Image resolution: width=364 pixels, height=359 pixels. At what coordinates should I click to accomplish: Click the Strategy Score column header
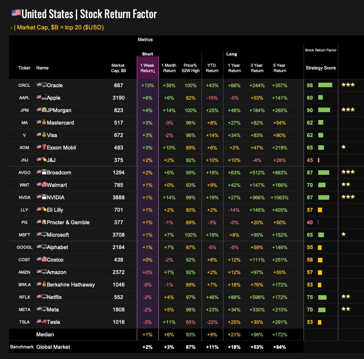point(321,68)
